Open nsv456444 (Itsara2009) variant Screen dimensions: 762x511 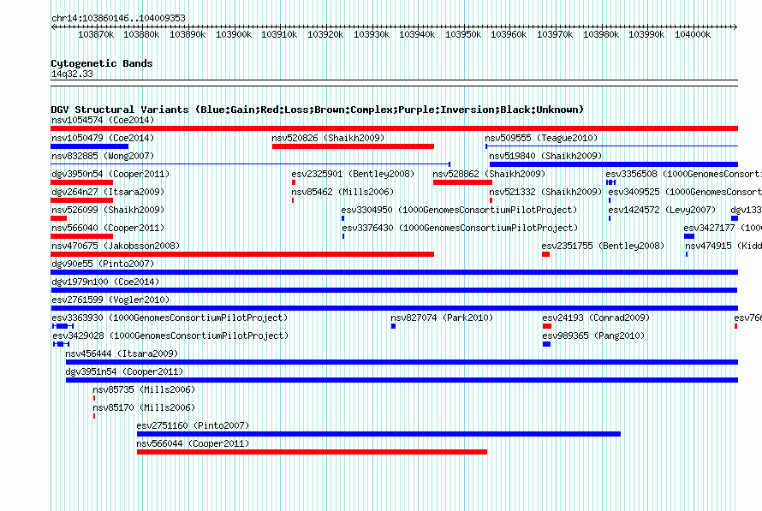tap(122, 354)
